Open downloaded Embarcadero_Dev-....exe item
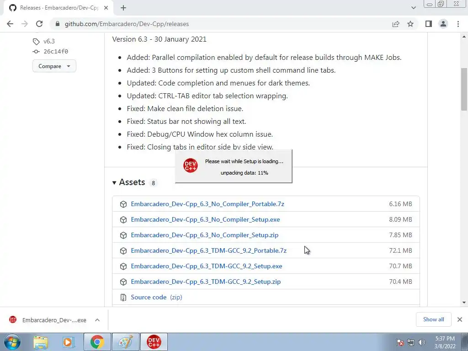 [x=48, y=320]
